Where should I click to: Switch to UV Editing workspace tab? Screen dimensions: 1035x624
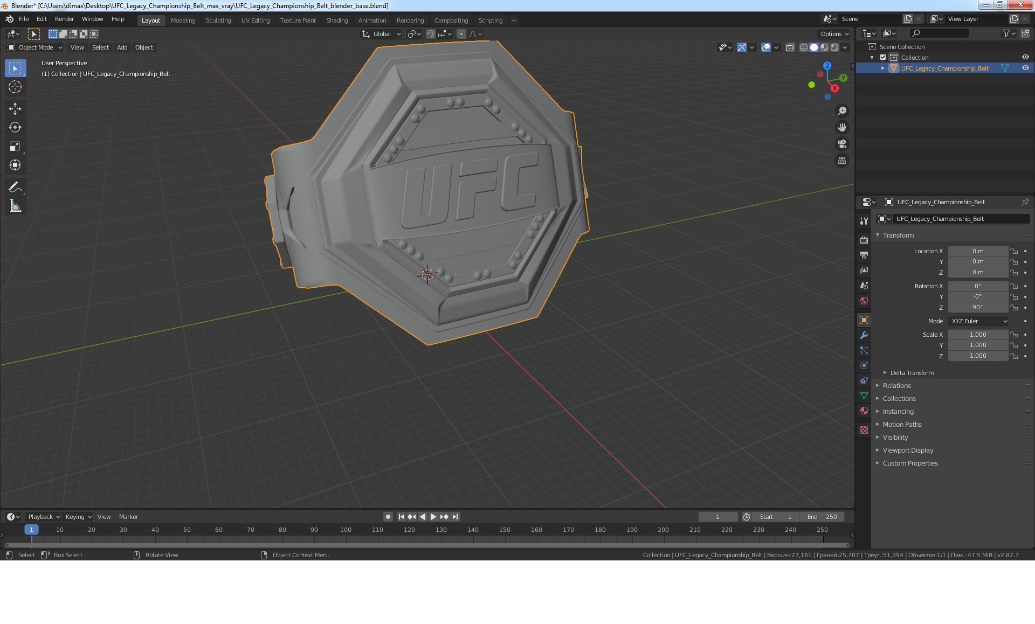pos(256,20)
